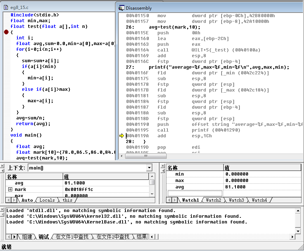Open the 在文件1中查找 tab
The height and width of the screenshot is (251, 304).
coord(72,237)
